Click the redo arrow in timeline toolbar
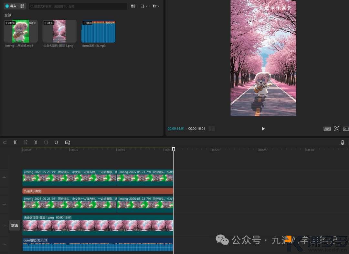 [x=5, y=143]
